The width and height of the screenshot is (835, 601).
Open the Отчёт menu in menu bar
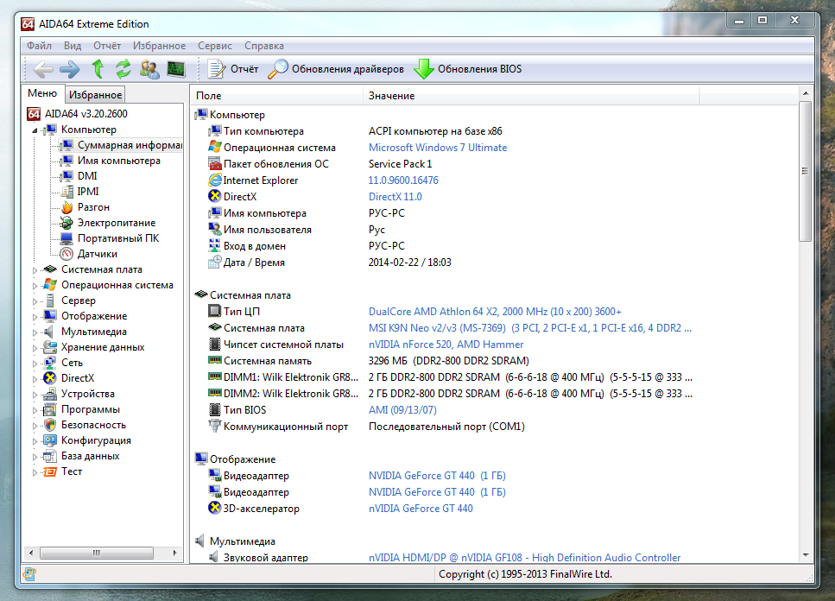pyautogui.click(x=107, y=46)
